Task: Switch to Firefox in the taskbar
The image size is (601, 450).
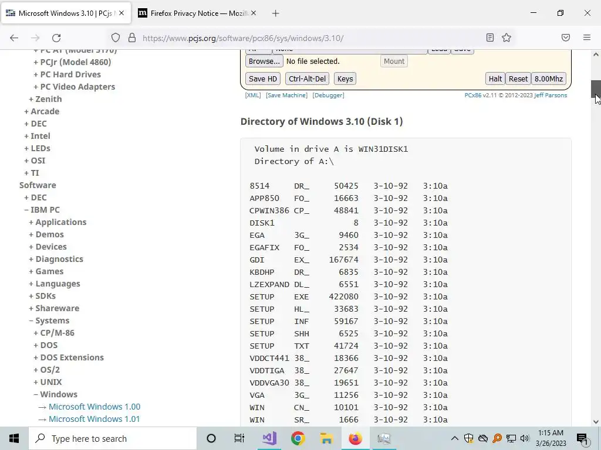Action: coord(355,438)
